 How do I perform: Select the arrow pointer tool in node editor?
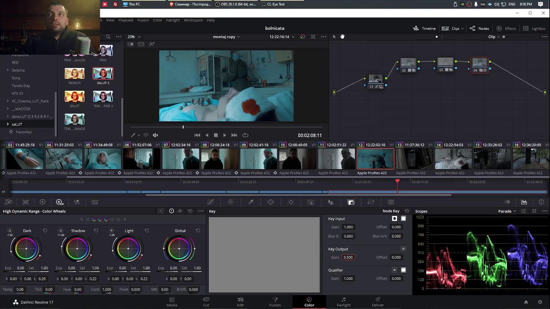[x=334, y=36]
